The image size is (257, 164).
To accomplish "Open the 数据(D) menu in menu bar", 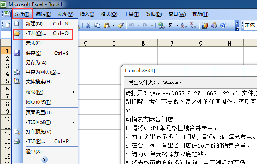I will (x=153, y=14).
